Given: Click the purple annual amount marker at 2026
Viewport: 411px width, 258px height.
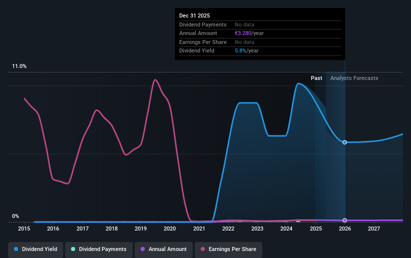Looking at the screenshot, I should (345, 220).
